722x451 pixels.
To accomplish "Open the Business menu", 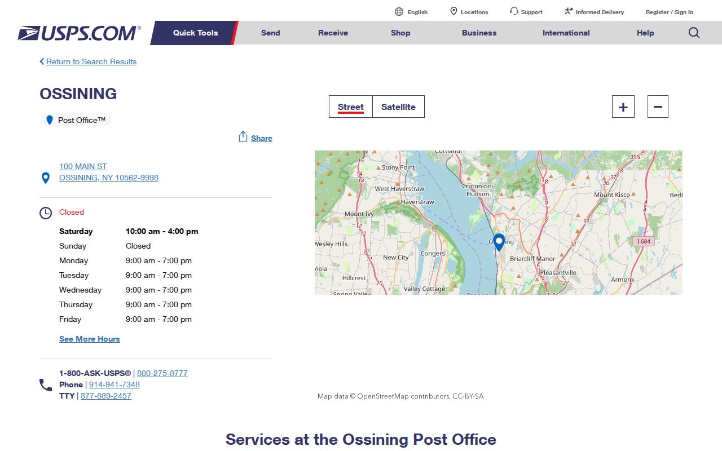I will [479, 33].
